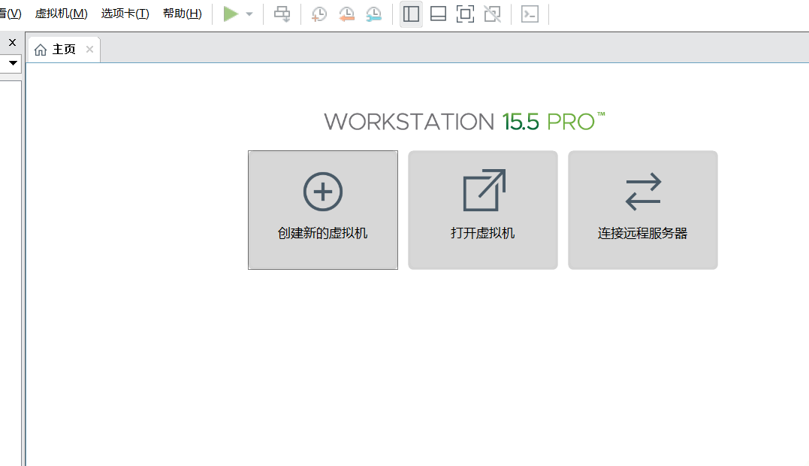The height and width of the screenshot is (466, 809).
Task: Expand the library panel dropdown arrow
Action: (13, 63)
